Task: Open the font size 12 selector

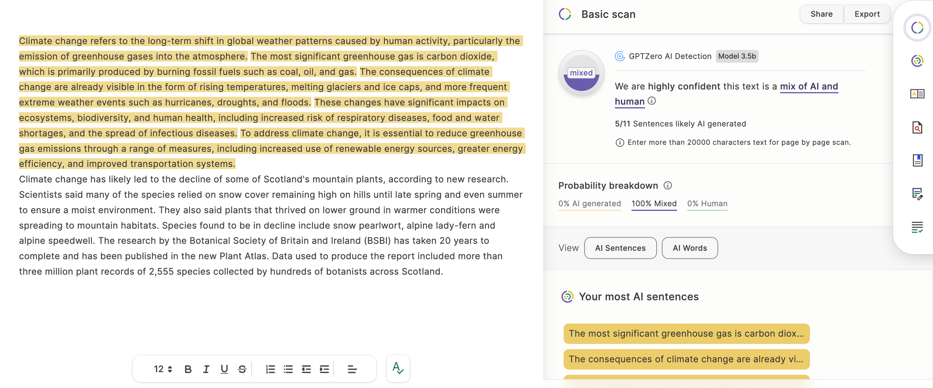Action: 163,369
